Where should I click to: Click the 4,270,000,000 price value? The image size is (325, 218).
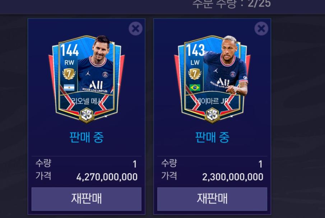coord(107,177)
